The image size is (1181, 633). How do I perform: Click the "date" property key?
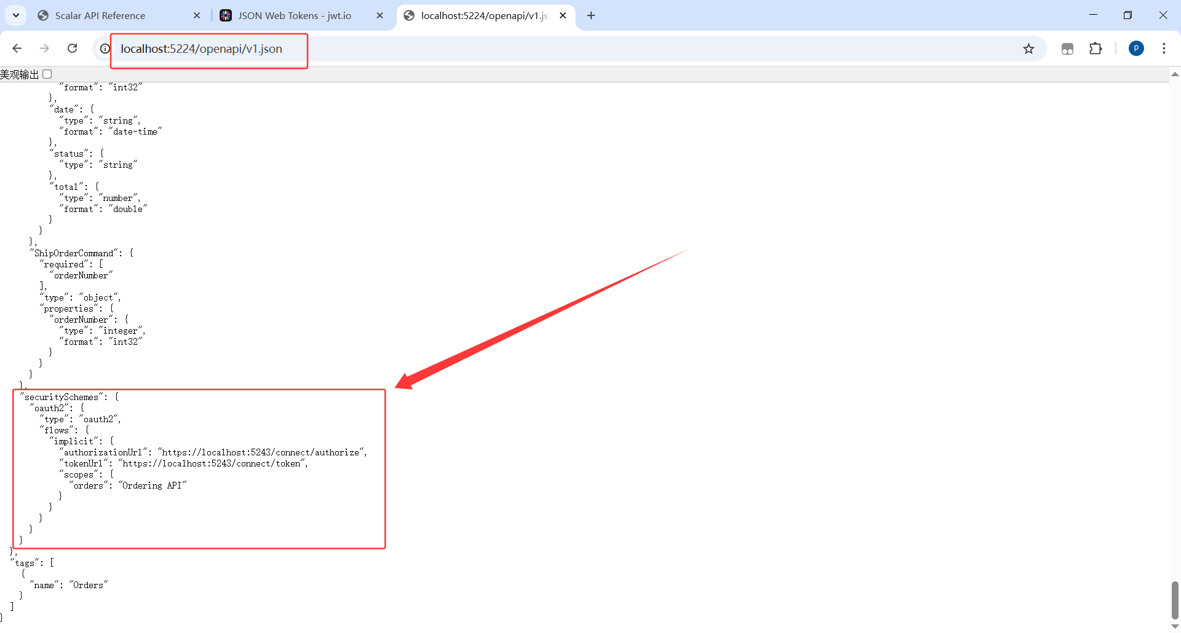(63, 109)
